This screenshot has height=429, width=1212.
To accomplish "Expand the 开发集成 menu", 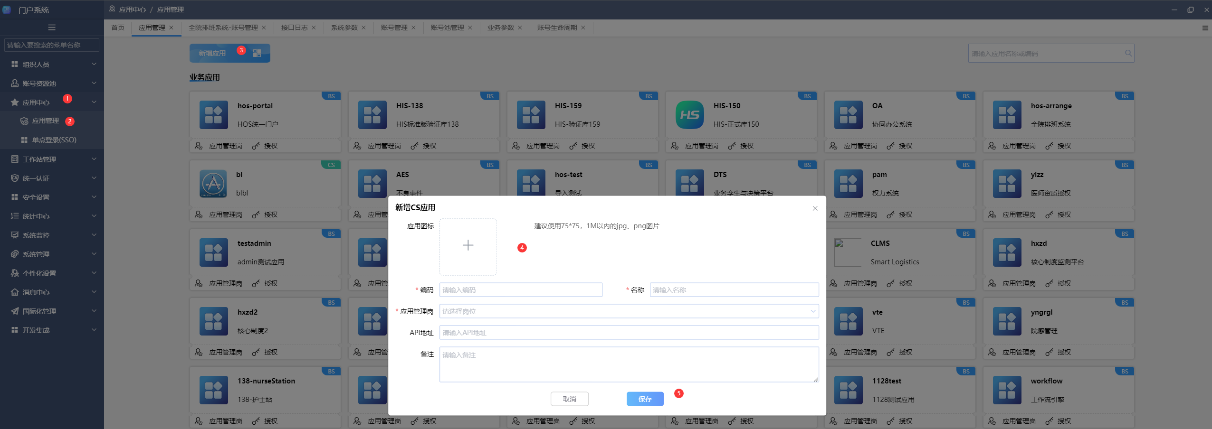I will pos(52,330).
